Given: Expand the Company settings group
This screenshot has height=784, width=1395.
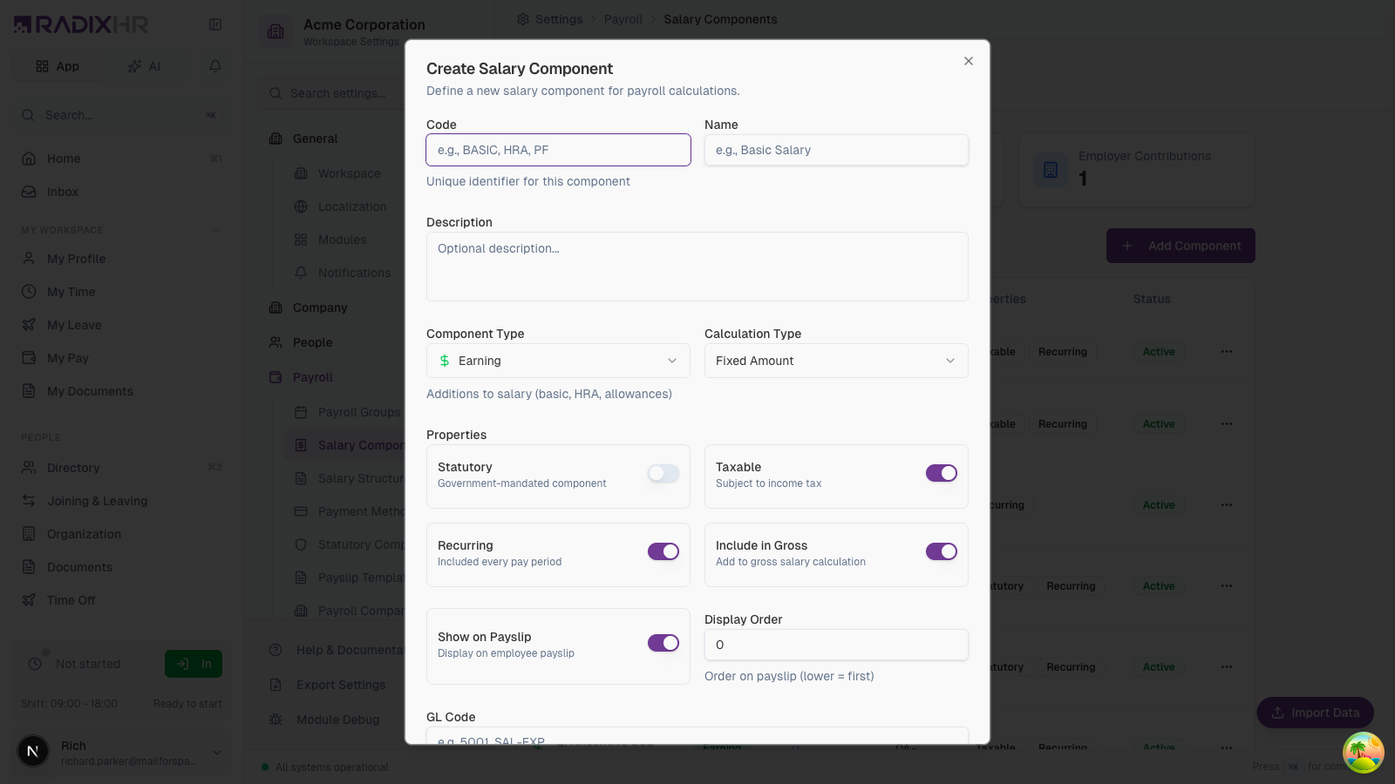Looking at the screenshot, I should click(320, 308).
